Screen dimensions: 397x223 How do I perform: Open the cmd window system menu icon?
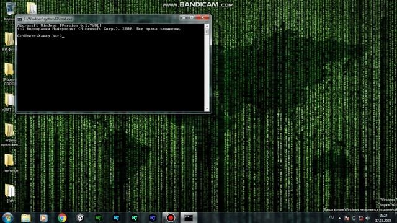pyautogui.click(x=19, y=19)
